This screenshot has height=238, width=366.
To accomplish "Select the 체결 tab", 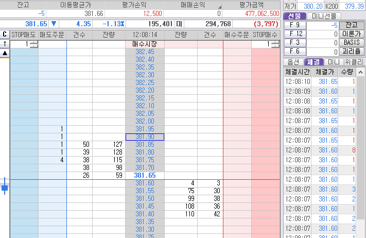I will [313, 62].
